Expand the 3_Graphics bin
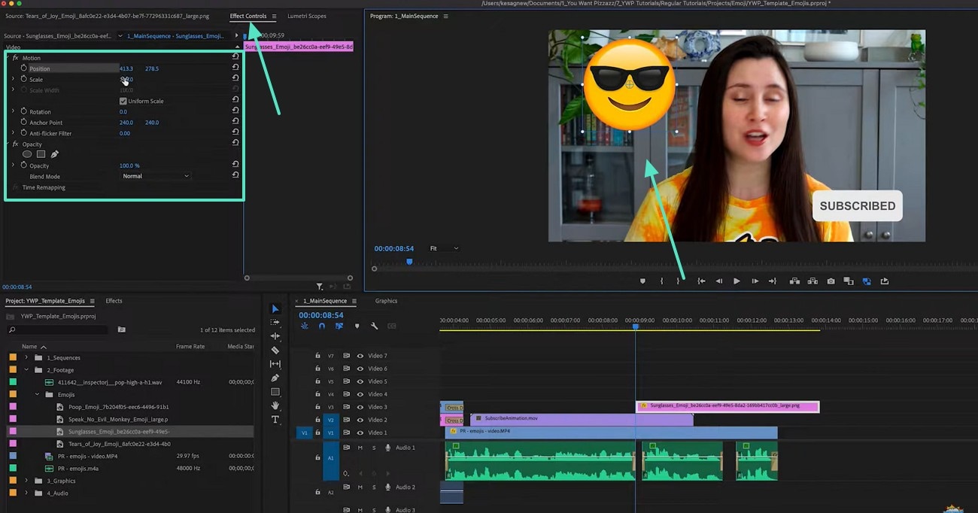Viewport: 978px width, 513px height. coord(26,481)
